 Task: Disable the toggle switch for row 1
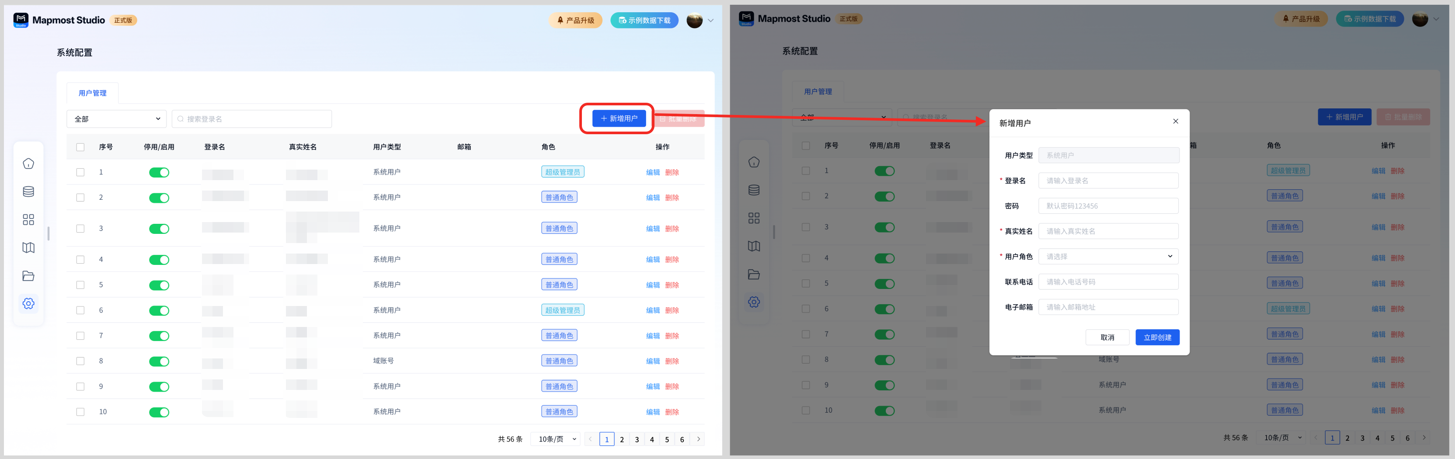159,173
